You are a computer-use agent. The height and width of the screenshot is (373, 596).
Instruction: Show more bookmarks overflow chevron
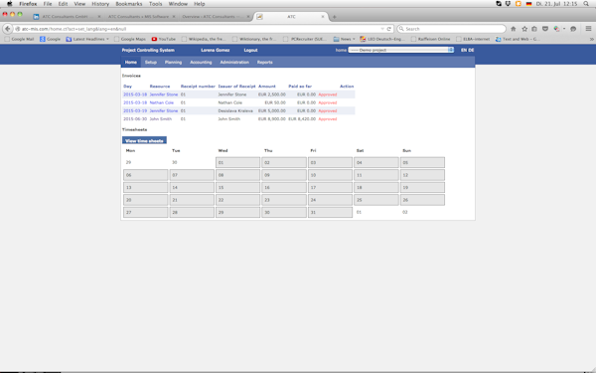(591, 39)
